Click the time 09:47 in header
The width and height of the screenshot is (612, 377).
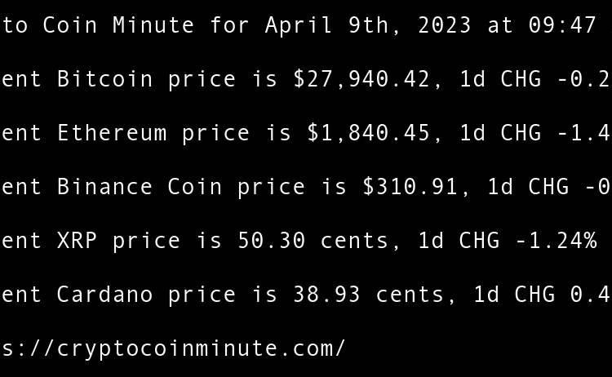coord(562,25)
